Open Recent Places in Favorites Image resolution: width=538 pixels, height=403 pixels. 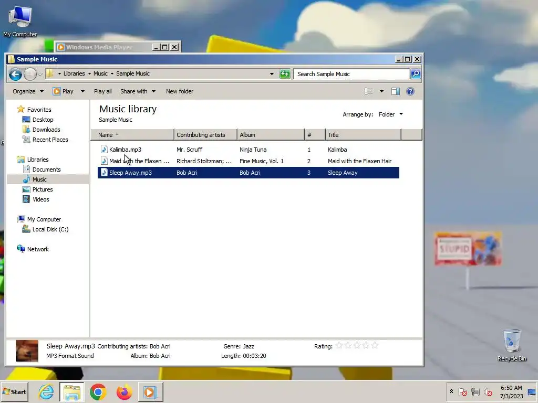50,140
